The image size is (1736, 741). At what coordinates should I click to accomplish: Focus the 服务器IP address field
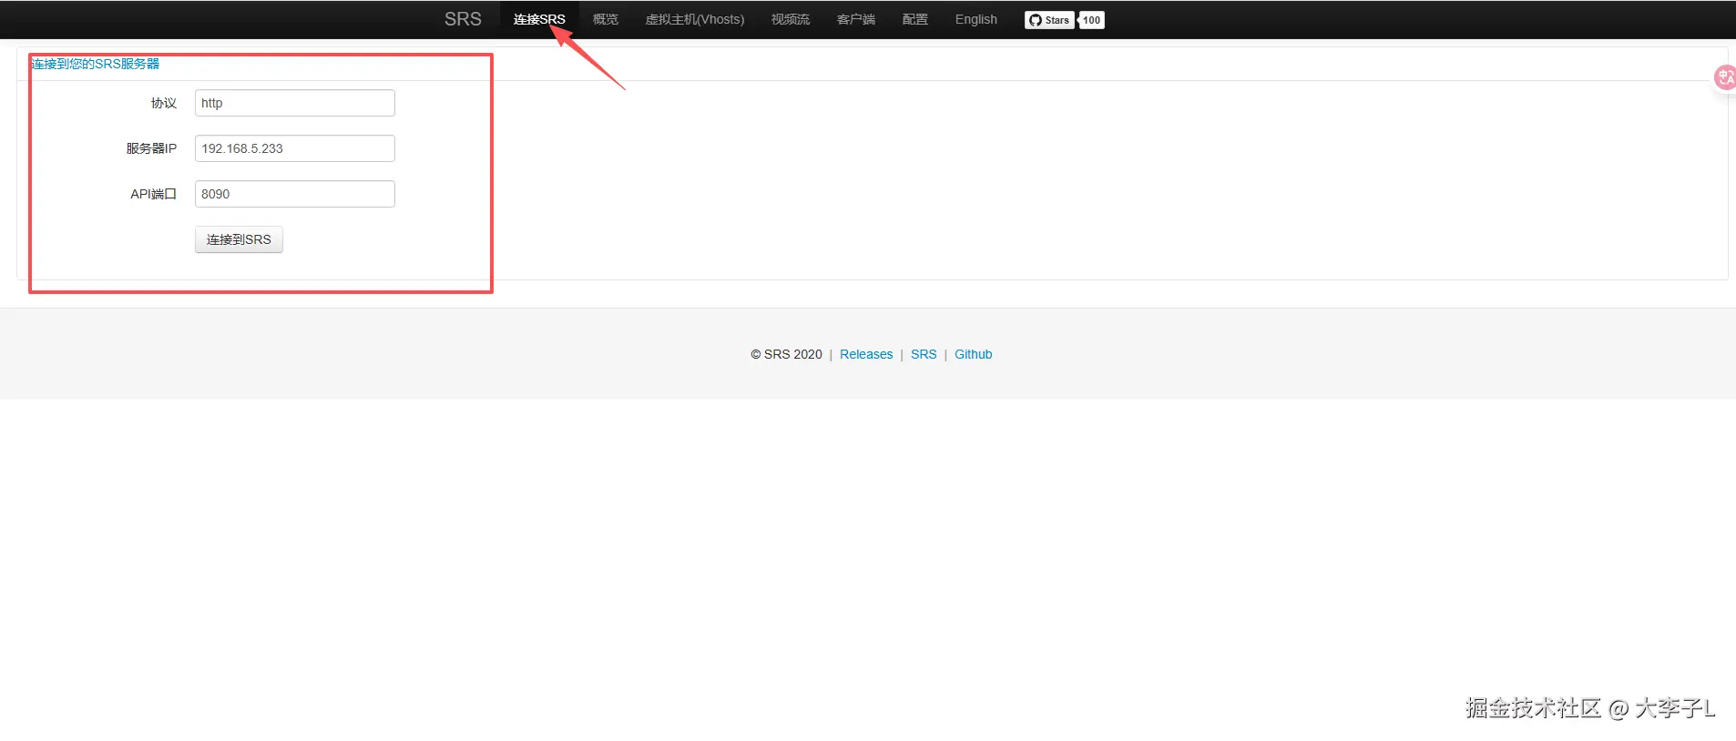click(295, 148)
